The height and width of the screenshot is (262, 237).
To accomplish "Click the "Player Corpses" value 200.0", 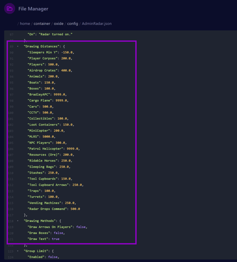I will pyautogui.click(x=66, y=58).
